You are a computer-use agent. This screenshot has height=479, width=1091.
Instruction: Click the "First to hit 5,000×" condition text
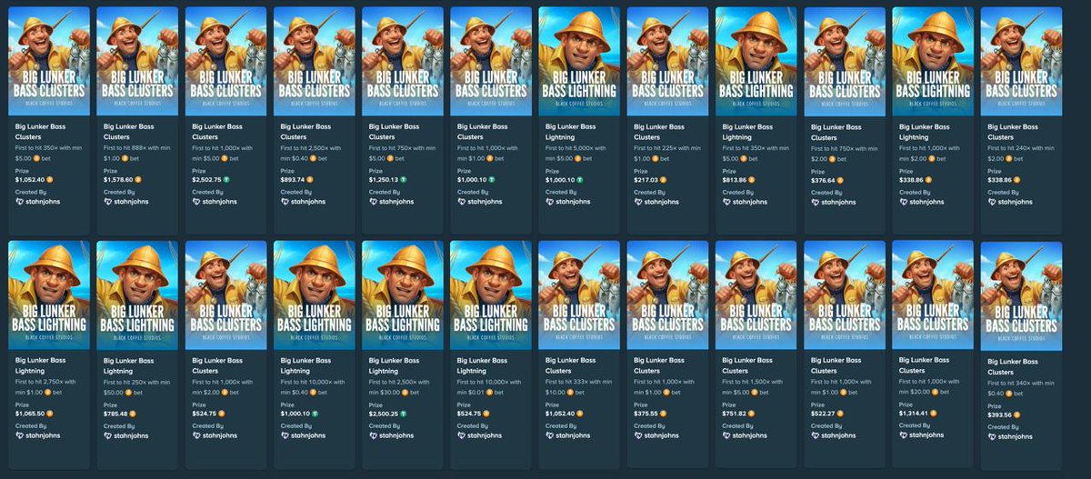(x=569, y=147)
